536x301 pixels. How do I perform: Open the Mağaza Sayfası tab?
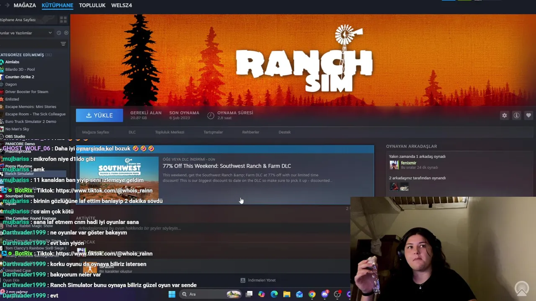point(95,132)
